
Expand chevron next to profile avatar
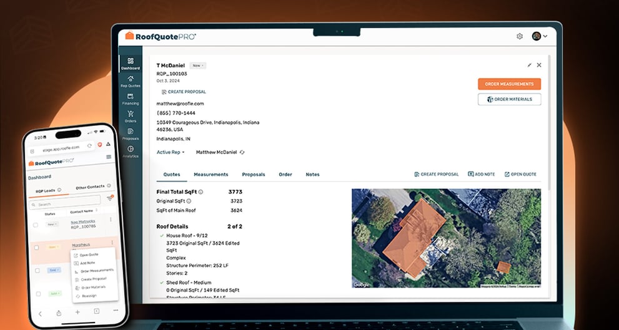pyautogui.click(x=545, y=36)
